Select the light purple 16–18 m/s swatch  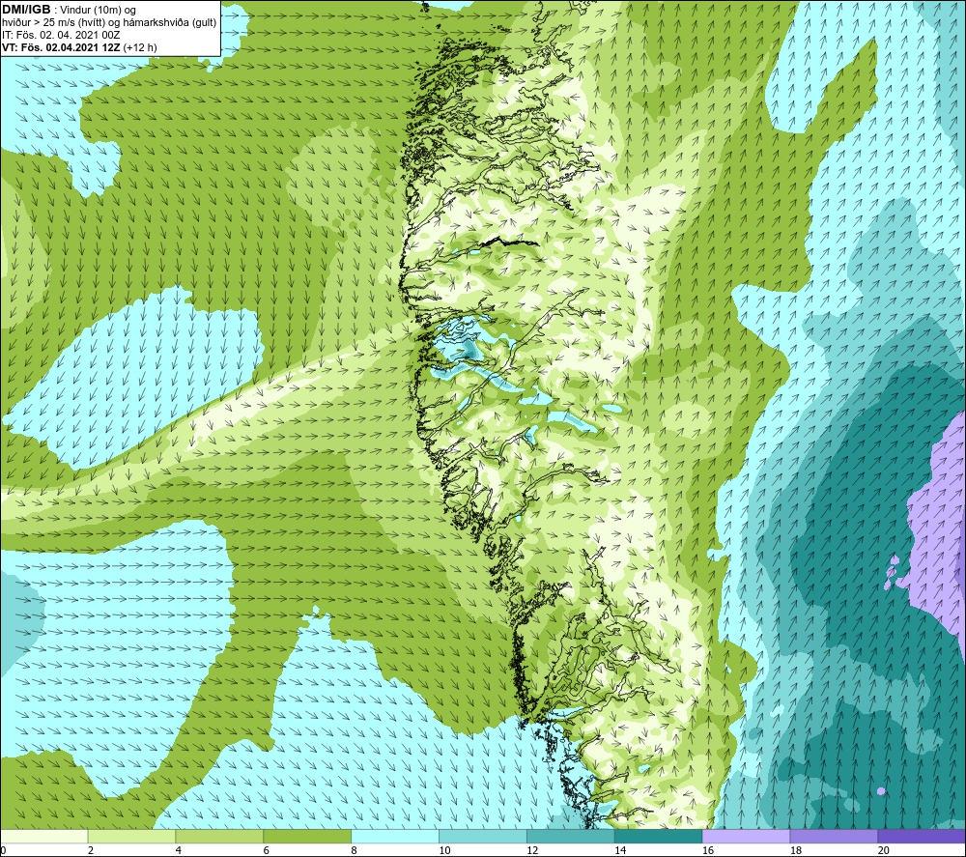[746, 836]
